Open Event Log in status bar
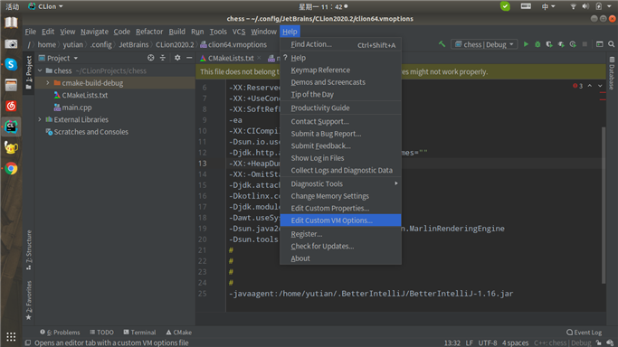 point(585,332)
